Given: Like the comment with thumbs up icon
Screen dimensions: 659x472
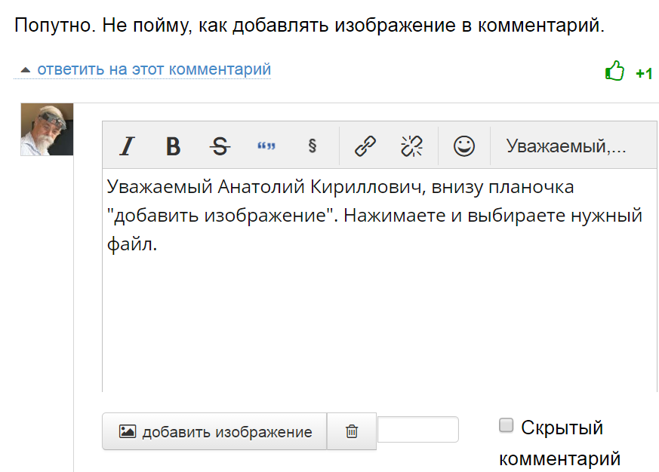Looking at the screenshot, I should [x=614, y=72].
